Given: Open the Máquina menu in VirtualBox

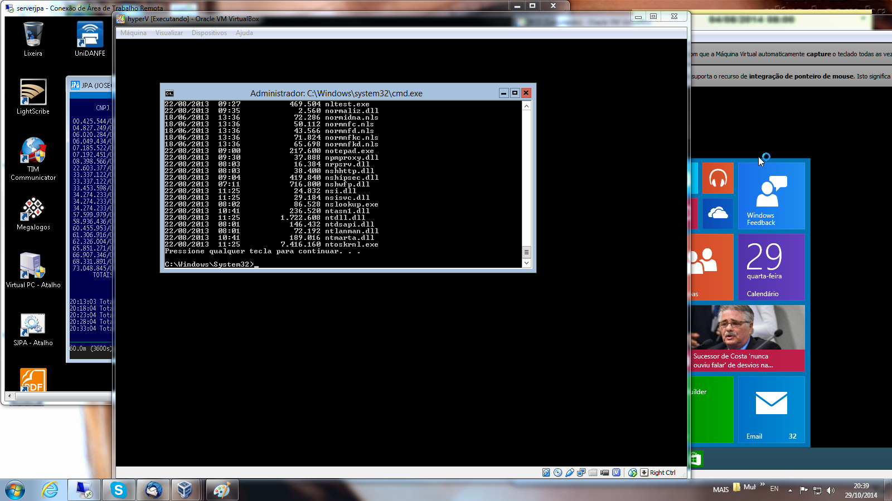Looking at the screenshot, I should pos(133,33).
